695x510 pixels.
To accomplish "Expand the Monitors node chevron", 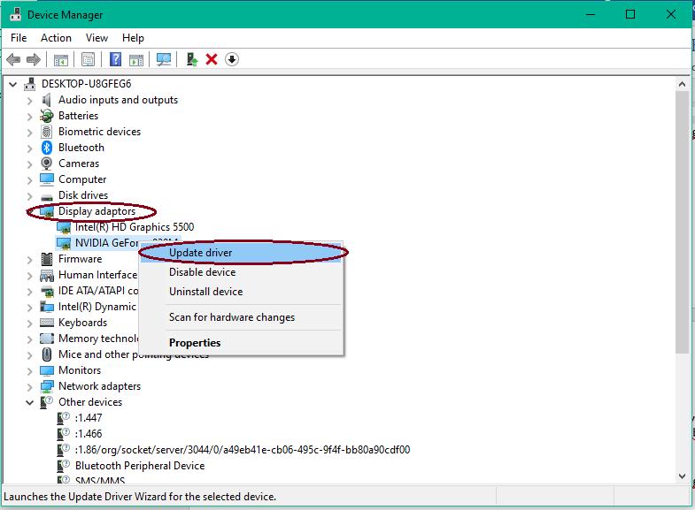I will coord(29,371).
